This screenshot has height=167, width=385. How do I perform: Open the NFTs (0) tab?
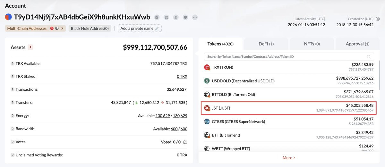click(x=312, y=44)
